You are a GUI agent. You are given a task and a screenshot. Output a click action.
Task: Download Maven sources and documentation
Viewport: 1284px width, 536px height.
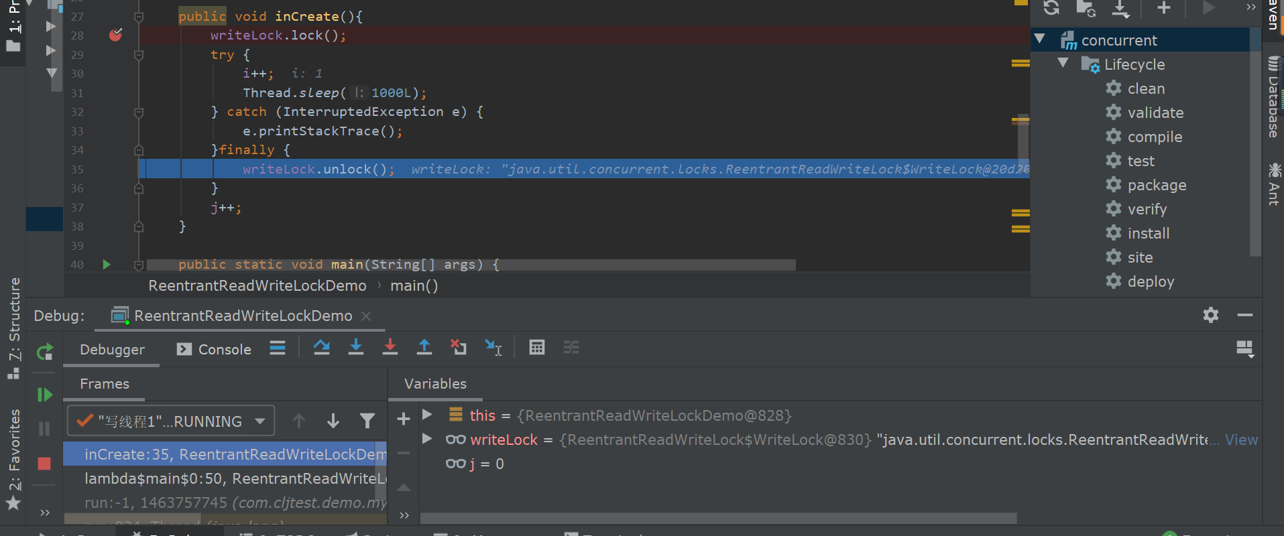[x=1121, y=8]
